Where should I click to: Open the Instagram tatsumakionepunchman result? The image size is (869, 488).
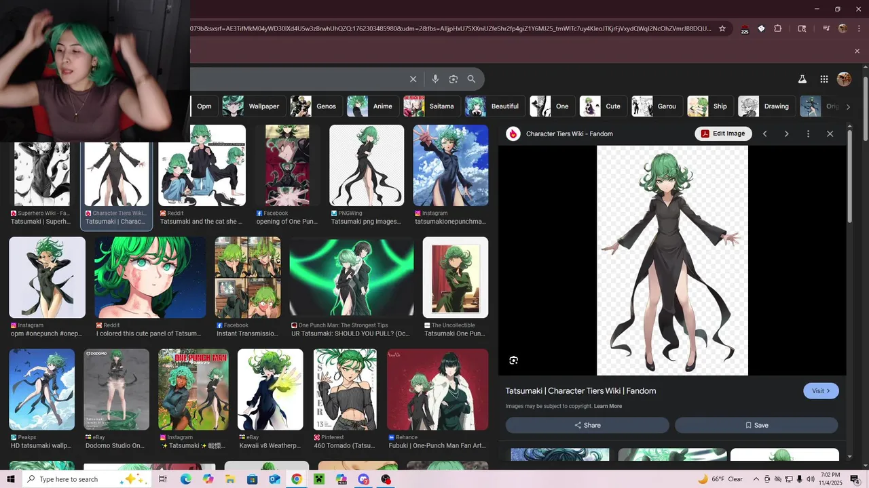(x=451, y=176)
